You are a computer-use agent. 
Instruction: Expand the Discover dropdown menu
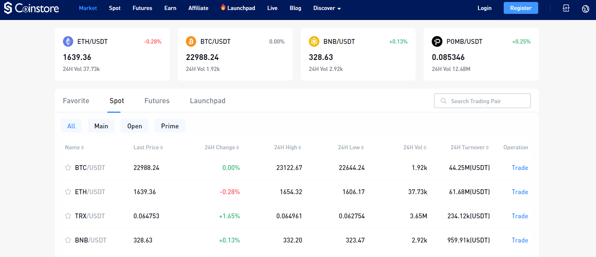pos(327,8)
